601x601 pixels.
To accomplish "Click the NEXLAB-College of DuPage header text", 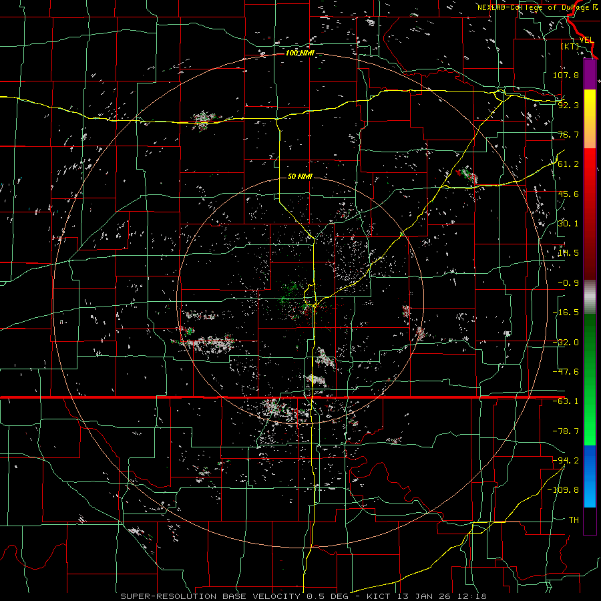I will 537,7.
